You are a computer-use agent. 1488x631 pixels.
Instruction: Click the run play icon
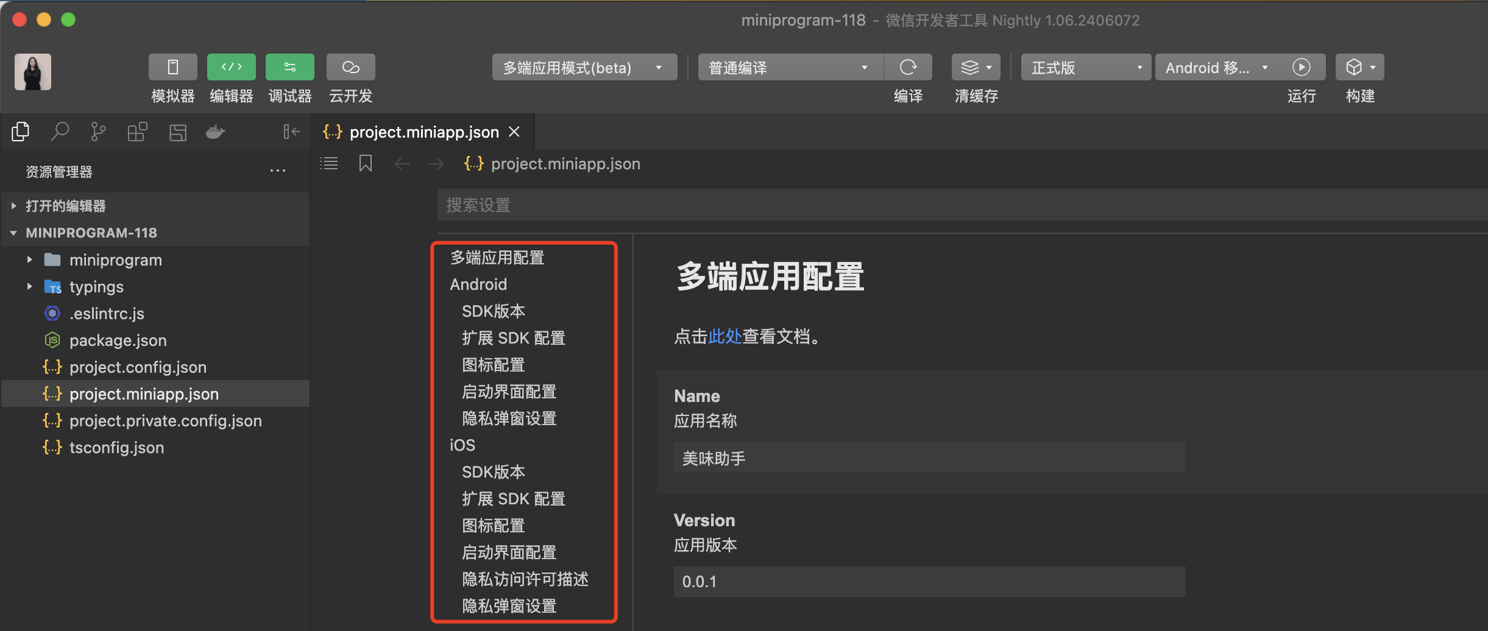pos(1301,67)
